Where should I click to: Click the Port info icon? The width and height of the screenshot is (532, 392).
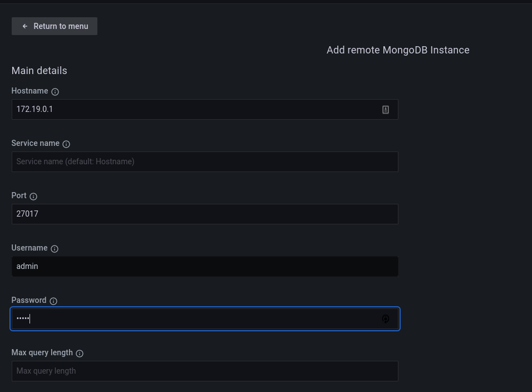(x=32, y=196)
